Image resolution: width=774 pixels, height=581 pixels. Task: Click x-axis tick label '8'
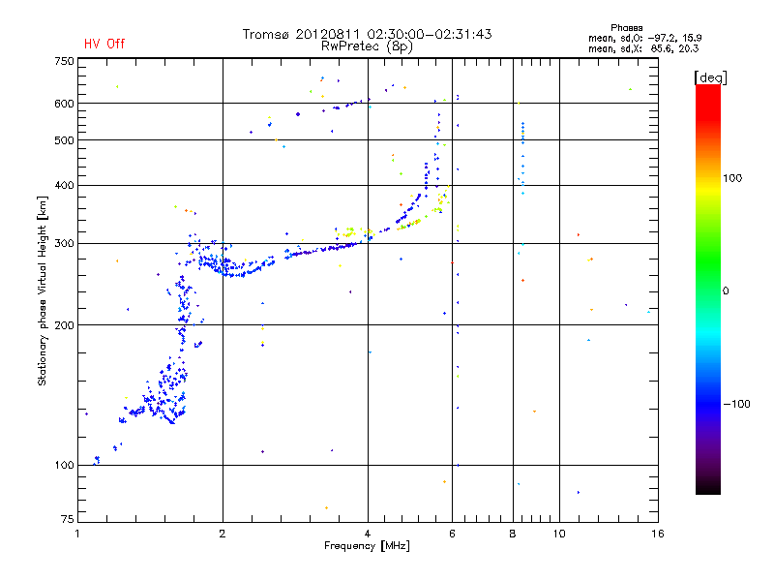click(513, 534)
